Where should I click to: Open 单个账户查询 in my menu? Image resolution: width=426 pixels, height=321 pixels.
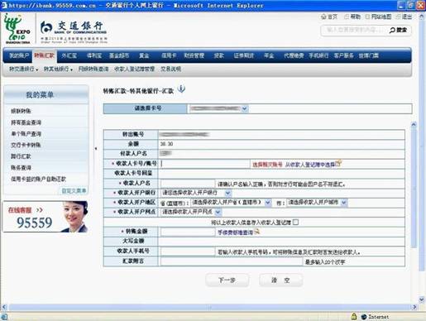[x=26, y=134]
